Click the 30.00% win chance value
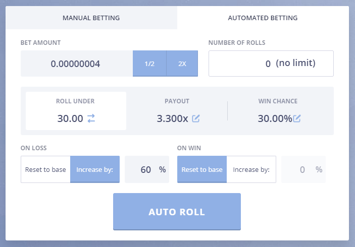The width and height of the screenshot is (355, 247). click(275, 118)
